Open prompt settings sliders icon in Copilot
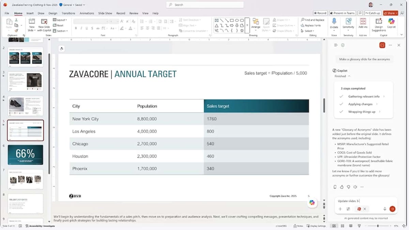Screen dimensions: 409x230 pyautogui.click(x=348, y=209)
